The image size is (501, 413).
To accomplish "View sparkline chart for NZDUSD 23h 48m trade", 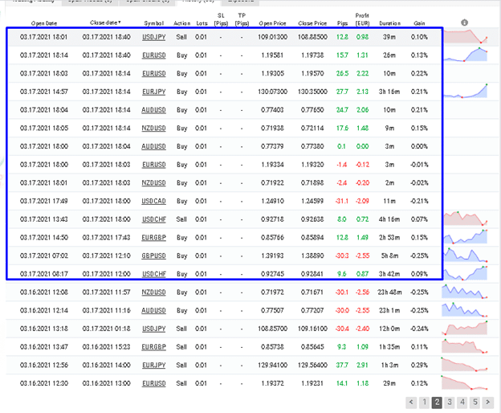I will [465, 291].
